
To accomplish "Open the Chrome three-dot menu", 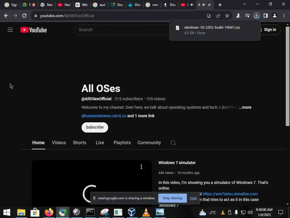I will point(284,16).
